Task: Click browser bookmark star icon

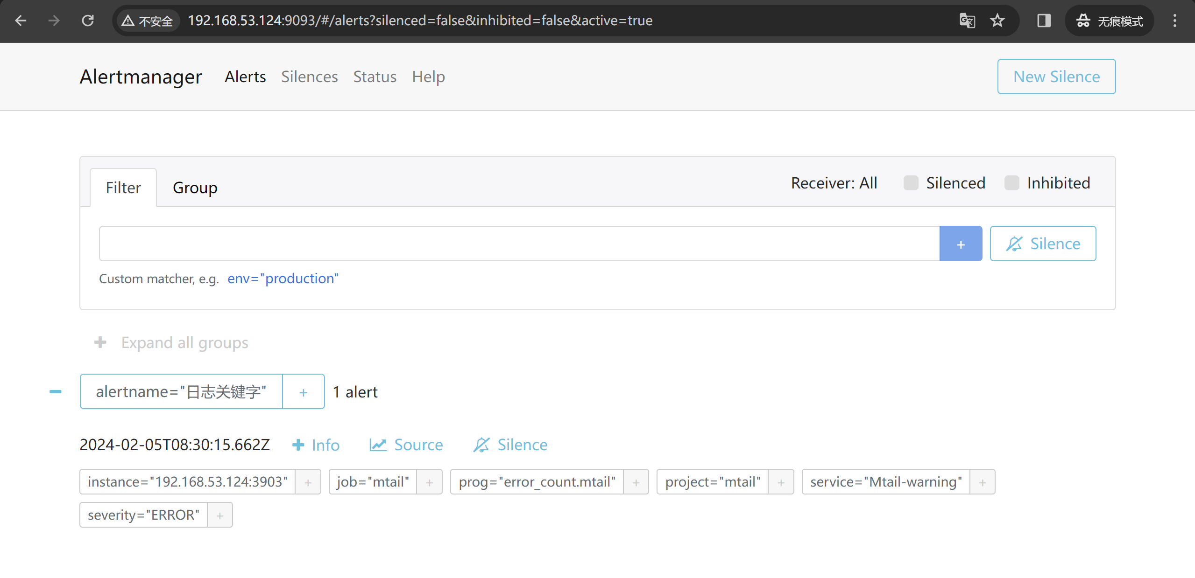Action: [997, 21]
